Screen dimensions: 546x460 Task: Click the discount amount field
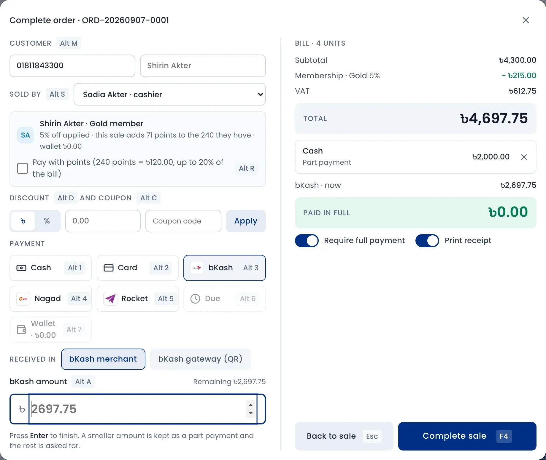click(x=103, y=221)
